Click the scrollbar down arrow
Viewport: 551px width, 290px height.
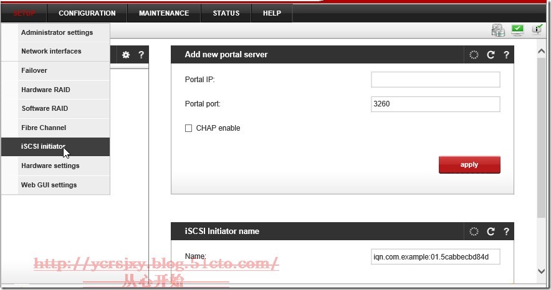tap(541, 271)
